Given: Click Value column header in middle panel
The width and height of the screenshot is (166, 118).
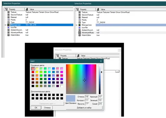Looking at the screenshot, I should (x=98, y=56).
